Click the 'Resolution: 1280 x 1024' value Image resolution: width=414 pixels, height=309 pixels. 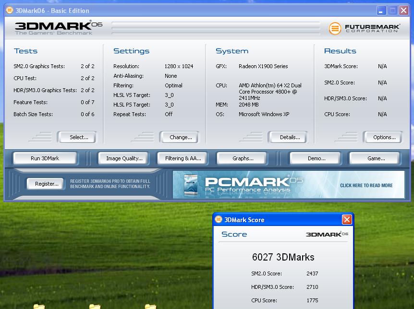click(x=179, y=66)
